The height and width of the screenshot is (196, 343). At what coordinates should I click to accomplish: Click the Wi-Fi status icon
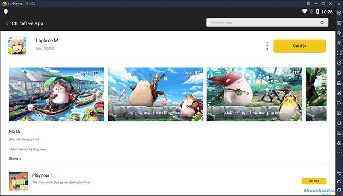pyautogui.click(x=304, y=12)
